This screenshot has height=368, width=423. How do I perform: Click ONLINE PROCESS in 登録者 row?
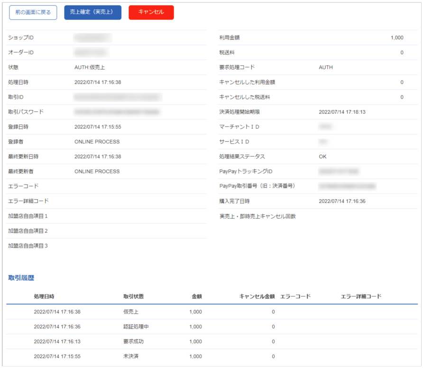tap(97, 142)
